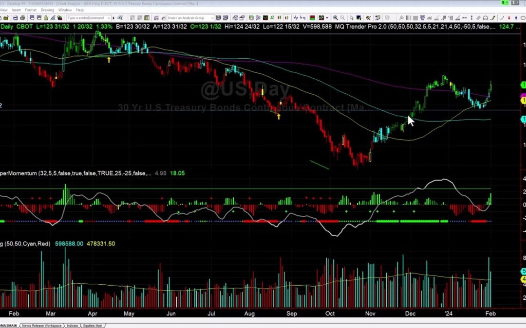Select the horizontal line drawing tool
526x328 pixels.
(415, 18)
